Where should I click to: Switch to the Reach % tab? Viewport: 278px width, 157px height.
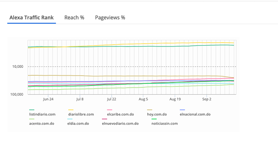point(74,17)
